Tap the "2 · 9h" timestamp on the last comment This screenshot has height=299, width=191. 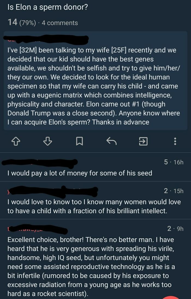[x=175, y=228]
